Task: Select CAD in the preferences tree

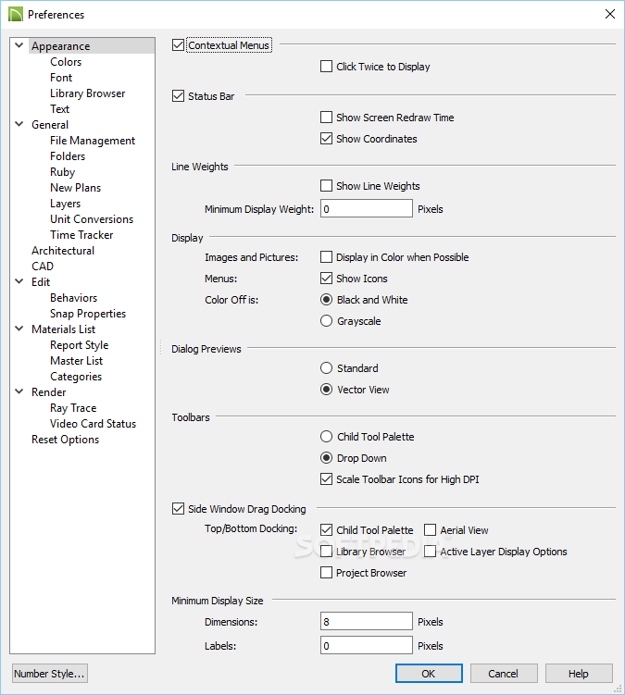Action: pyautogui.click(x=43, y=267)
